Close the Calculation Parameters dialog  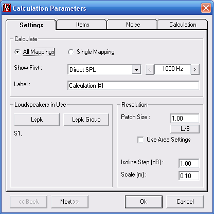[206, 8]
